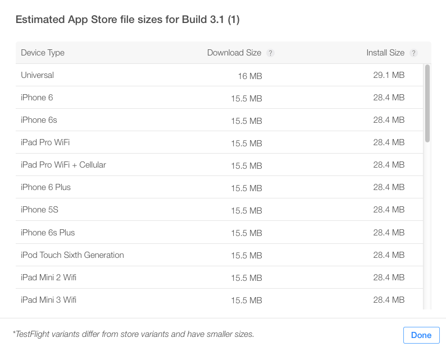Click the iPhone 6s Plus download size value
This screenshot has width=446, height=347.
tap(247, 233)
